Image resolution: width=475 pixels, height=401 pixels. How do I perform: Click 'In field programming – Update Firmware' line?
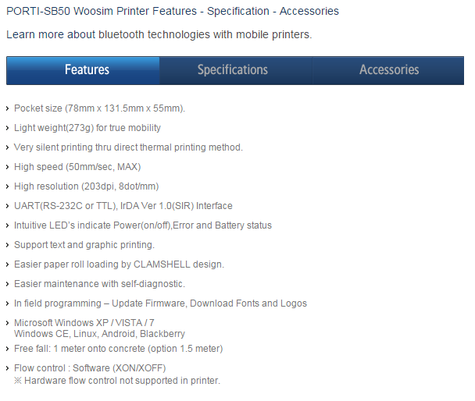pos(160,303)
